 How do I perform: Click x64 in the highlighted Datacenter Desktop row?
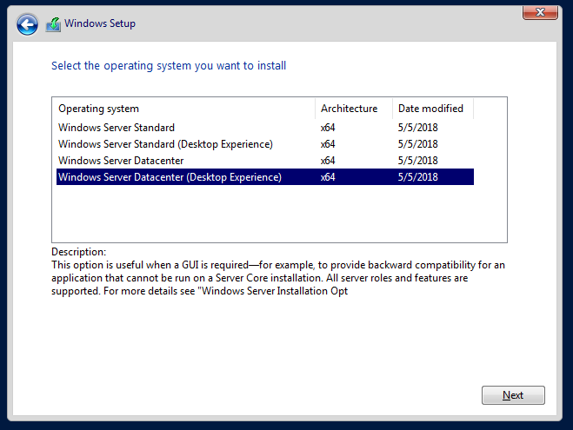coord(328,177)
